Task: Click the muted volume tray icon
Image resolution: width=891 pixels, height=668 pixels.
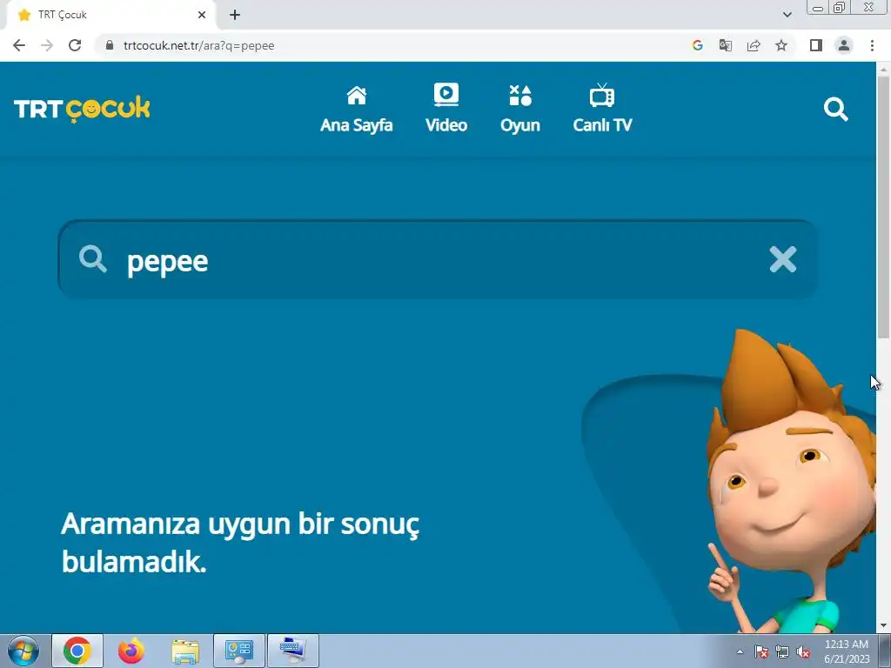Action: pyautogui.click(x=803, y=651)
